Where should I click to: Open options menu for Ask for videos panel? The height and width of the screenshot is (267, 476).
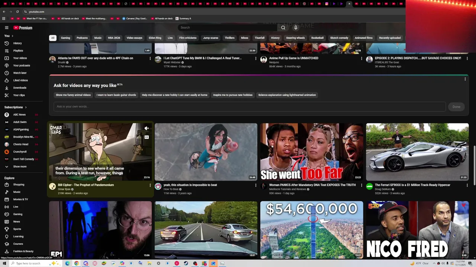tap(465, 79)
